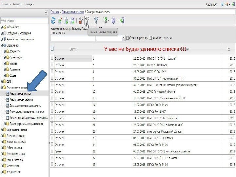This screenshot has height=177, width=236.
Task: Select Исполнение заказа tree item
Action: click(15, 154)
